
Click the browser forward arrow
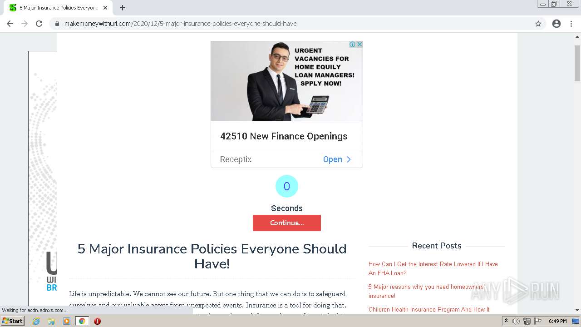point(25,24)
